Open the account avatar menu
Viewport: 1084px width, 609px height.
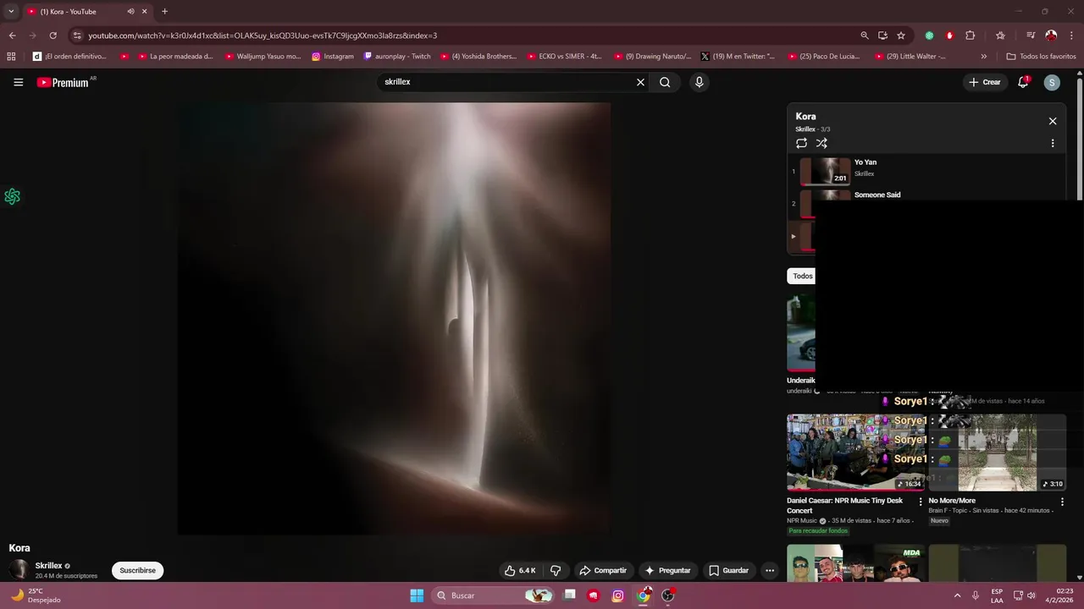(x=1052, y=82)
